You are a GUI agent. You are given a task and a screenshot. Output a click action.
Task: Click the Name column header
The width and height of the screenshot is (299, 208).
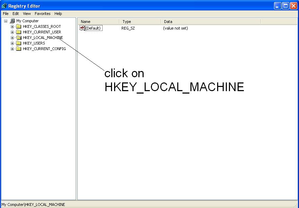[x=99, y=22]
